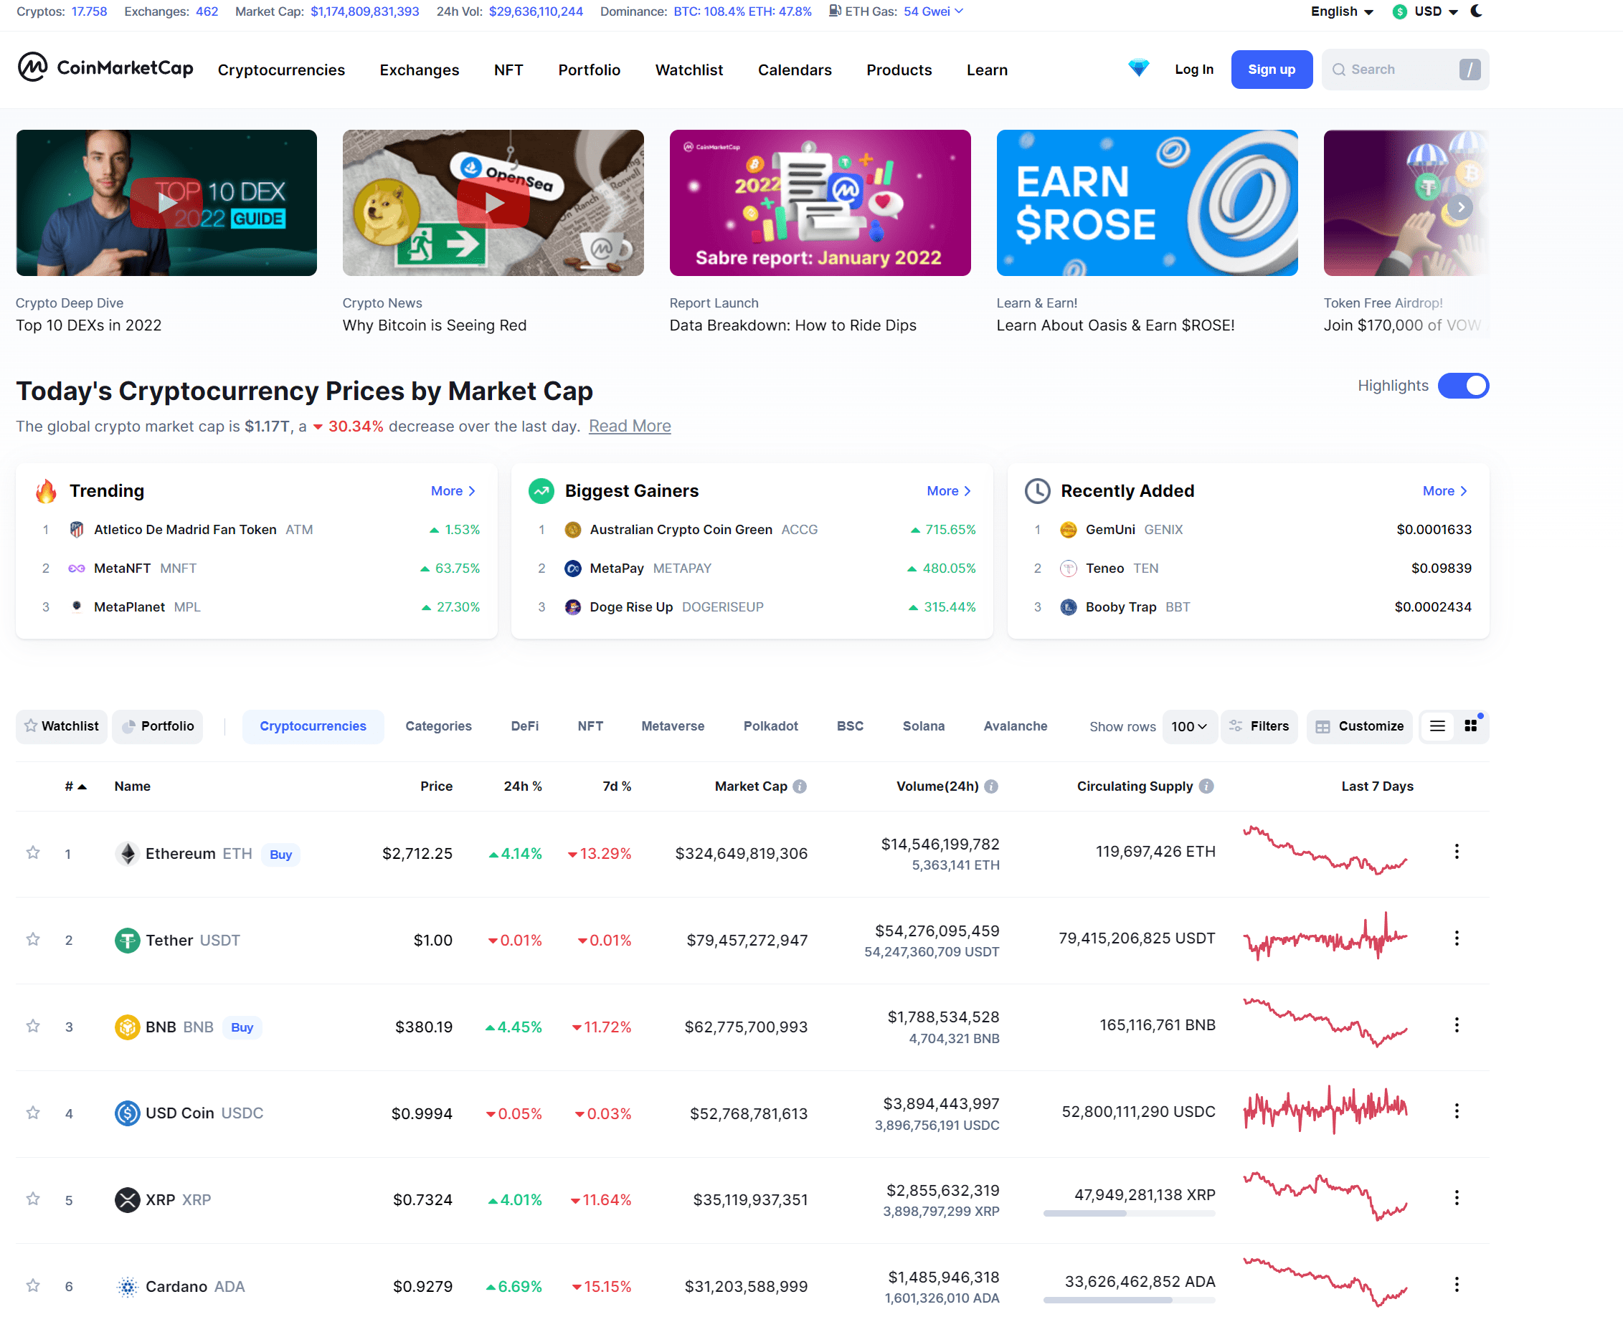The width and height of the screenshot is (1623, 1322).
Task: Open XRP row three-dot menu
Action: coord(1456,1198)
